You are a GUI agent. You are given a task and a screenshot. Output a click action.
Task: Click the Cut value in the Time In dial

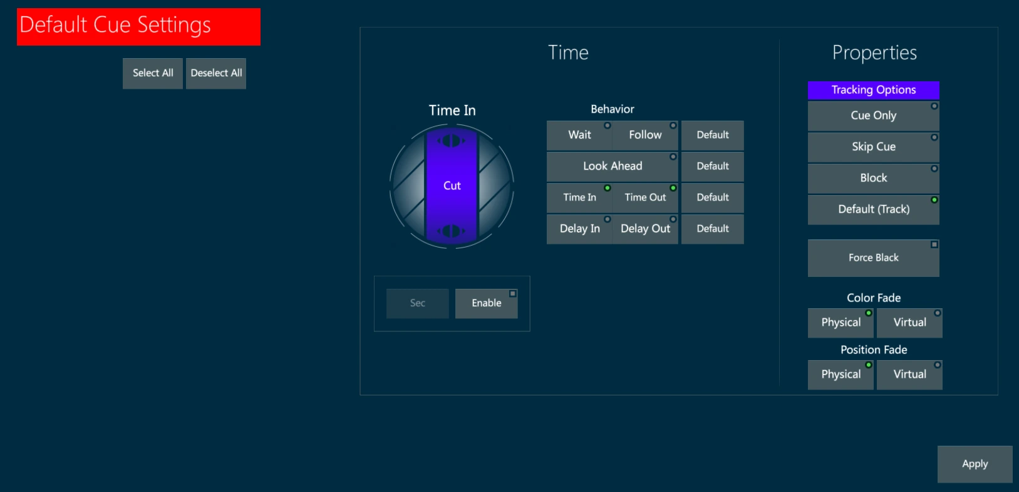452,186
